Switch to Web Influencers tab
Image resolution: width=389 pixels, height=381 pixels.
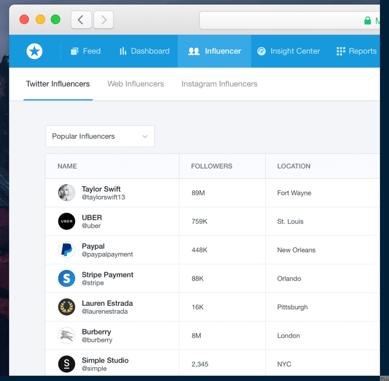136,84
